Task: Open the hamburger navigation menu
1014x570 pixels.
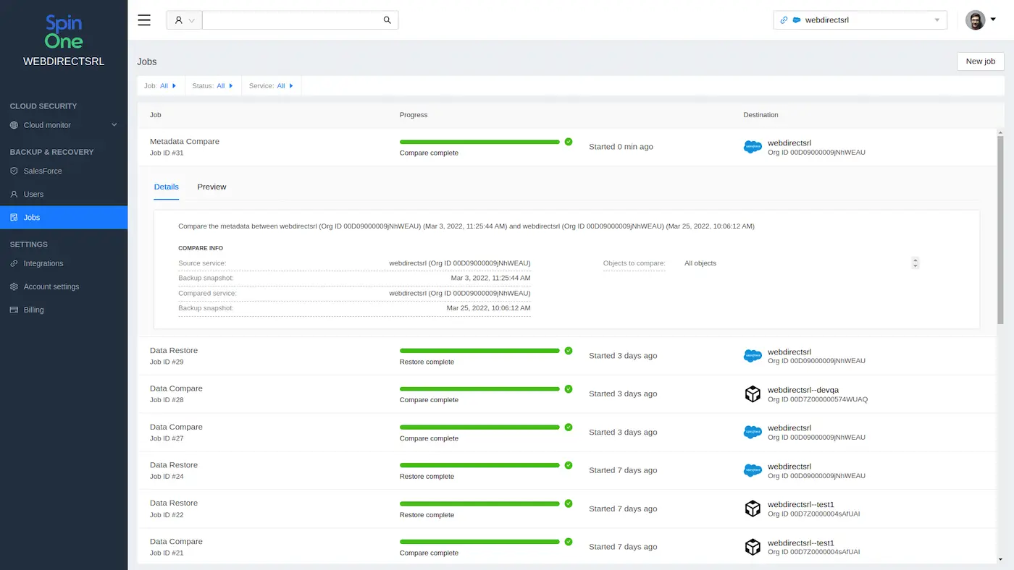Action: point(144,20)
